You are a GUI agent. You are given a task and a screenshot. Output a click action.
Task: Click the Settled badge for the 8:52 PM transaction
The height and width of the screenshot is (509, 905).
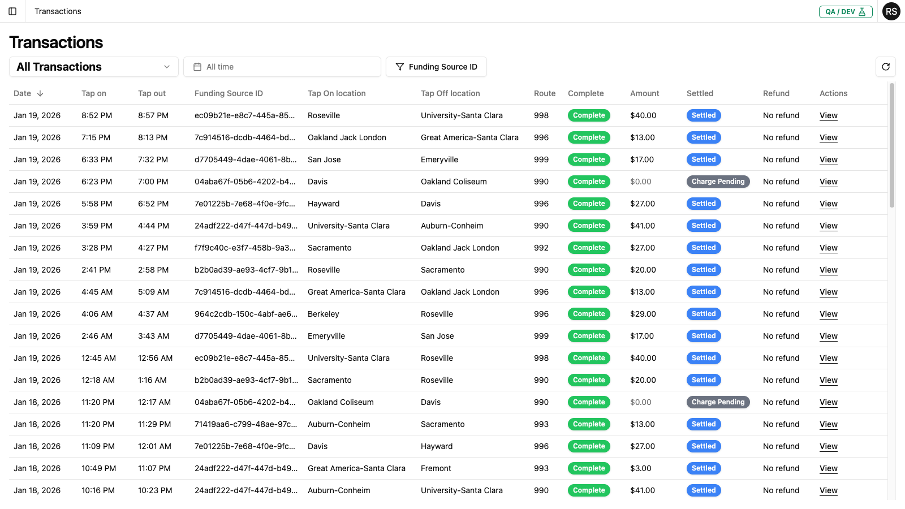pyautogui.click(x=703, y=115)
